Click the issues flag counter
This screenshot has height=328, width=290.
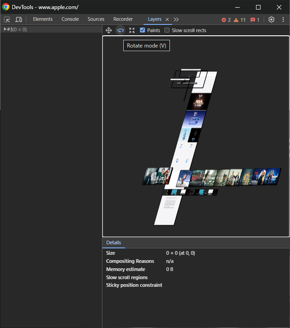click(255, 20)
